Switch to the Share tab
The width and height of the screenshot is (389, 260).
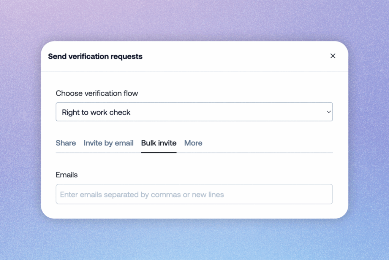[x=66, y=143]
